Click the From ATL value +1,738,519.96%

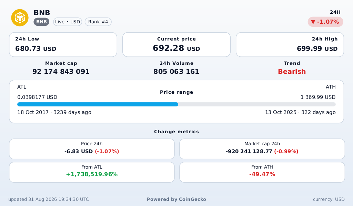pos(92,174)
